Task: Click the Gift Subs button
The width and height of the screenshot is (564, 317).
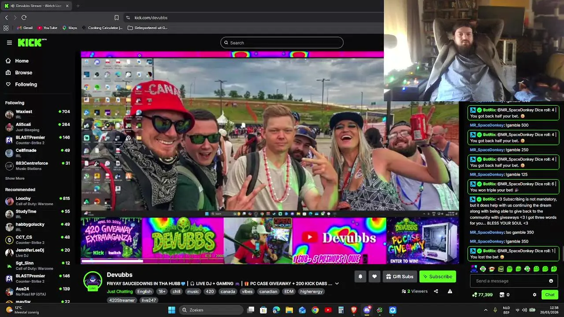Action: click(400, 276)
